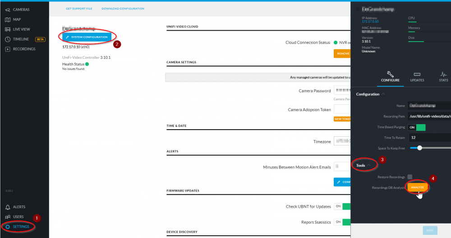This screenshot has height=238, width=451.
Task: Click the orange Remove button
Action: click(342, 54)
